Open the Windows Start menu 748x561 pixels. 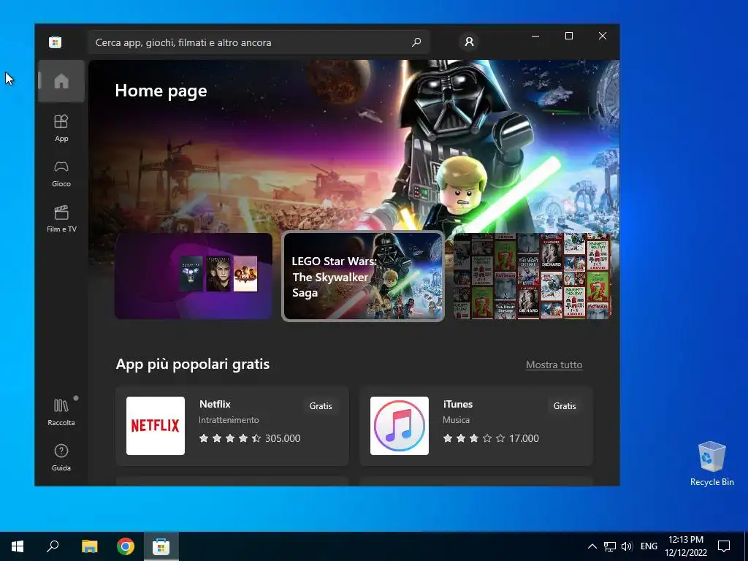(x=18, y=546)
